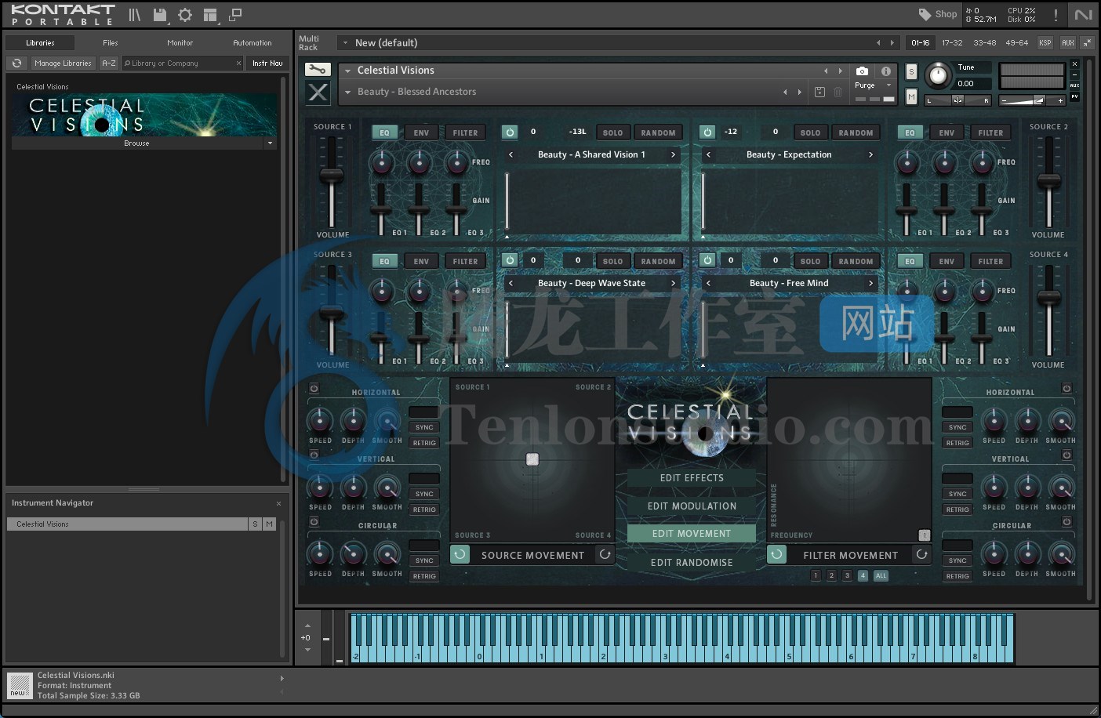This screenshot has height=718, width=1101.
Task: Open the Instr Nav toggle in browser
Action: click(x=267, y=63)
